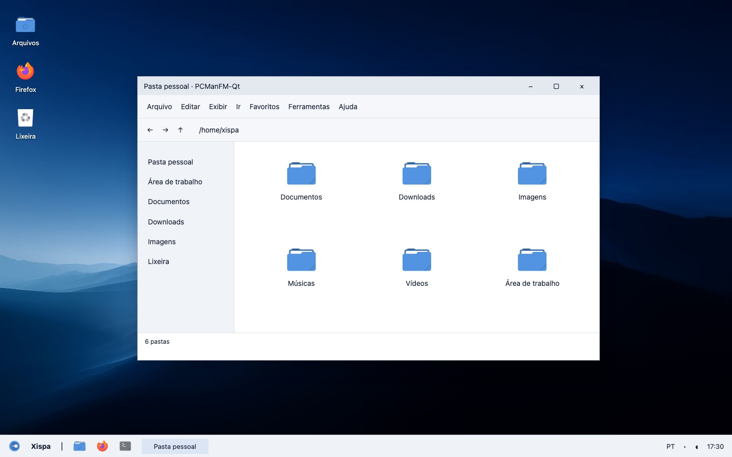Open the Arquivos desktop icon

tap(25, 25)
